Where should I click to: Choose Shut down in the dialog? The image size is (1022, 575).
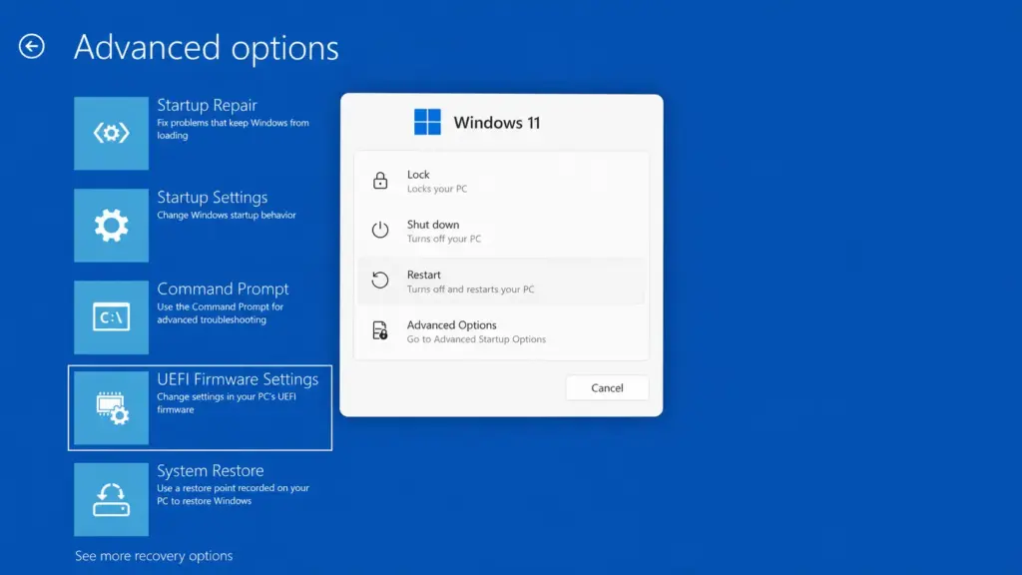(x=501, y=231)
